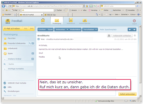This screenshot has height=104, width=143.
Task: Open WEB.DE toolbar settings gear
Action: pos(138,10)
